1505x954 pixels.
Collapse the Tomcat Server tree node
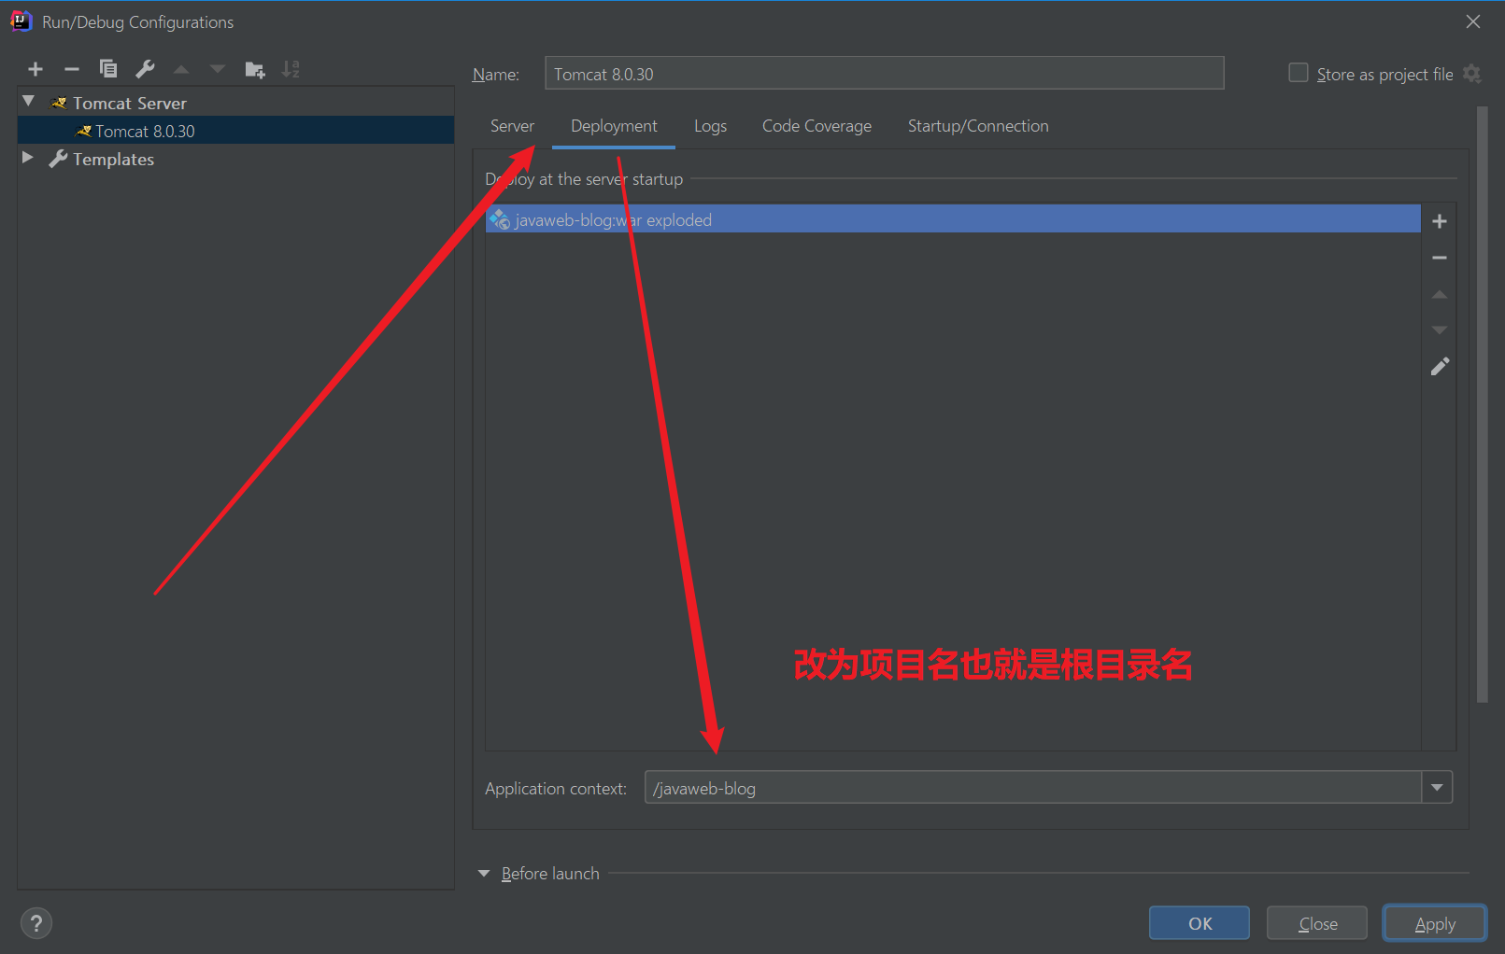(x=29, y=102)
